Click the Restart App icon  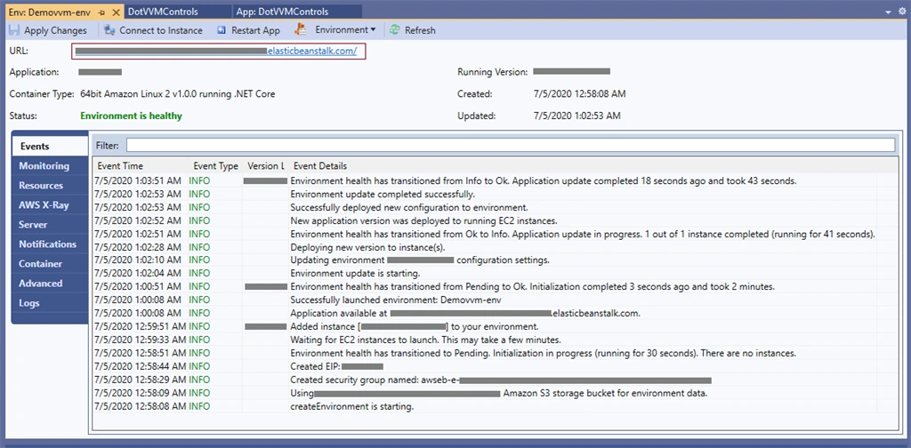coord(222,30)
